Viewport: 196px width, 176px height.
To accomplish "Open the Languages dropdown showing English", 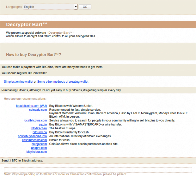I will 50,7.
